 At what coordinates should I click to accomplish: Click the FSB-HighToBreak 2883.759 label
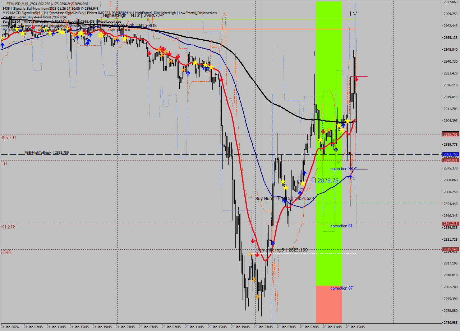tap(47, 153)
